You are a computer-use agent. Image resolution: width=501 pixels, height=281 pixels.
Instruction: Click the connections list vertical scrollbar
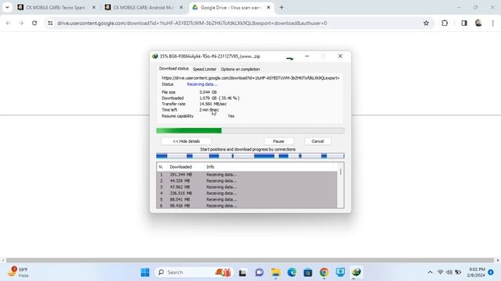coord(341,186)
